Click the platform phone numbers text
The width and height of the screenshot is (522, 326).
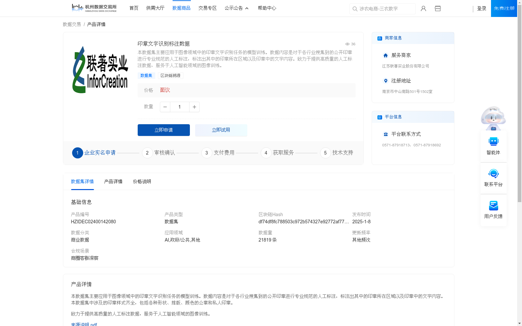pos(411,145)
